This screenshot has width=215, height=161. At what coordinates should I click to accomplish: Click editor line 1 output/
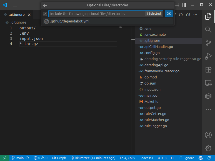(27, 28)
